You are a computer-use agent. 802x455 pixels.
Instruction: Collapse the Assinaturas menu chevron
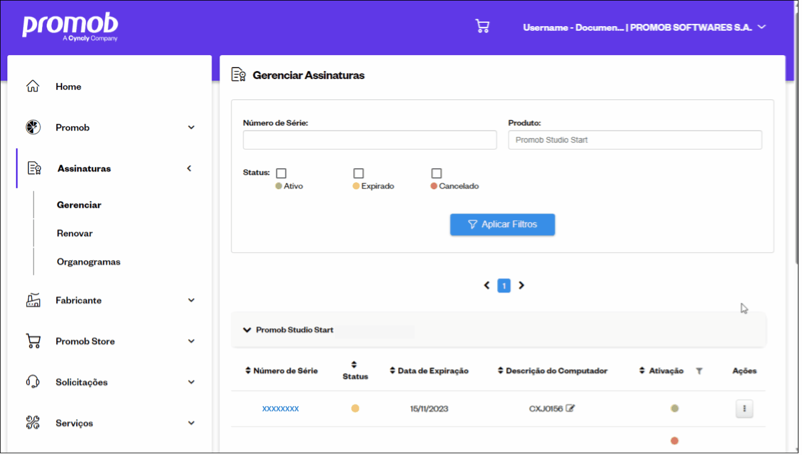click(x=189, y=168)
